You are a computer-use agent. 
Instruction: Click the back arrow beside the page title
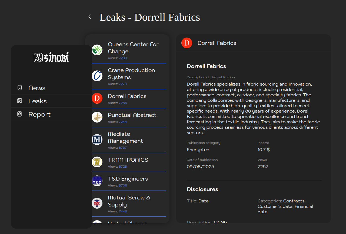(x=90, y=17)
